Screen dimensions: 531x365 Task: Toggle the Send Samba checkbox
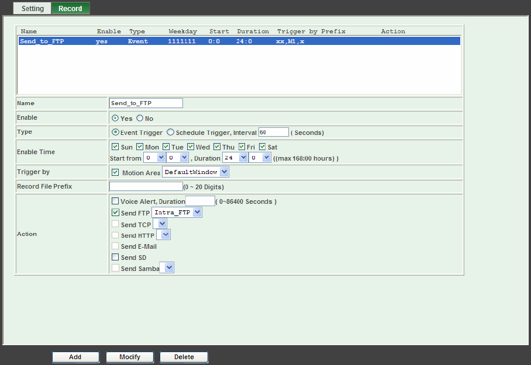click(x=115, y=268)
